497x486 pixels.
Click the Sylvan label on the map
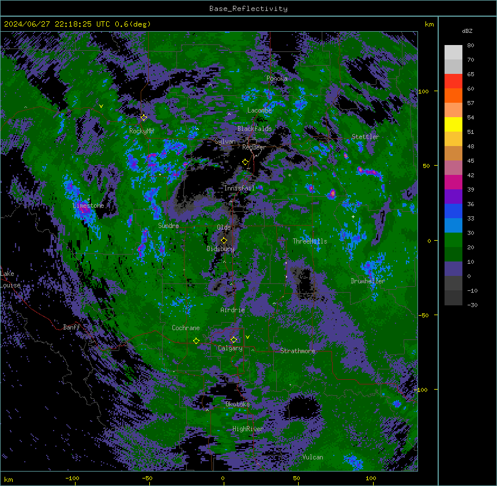tap(225, 141)
